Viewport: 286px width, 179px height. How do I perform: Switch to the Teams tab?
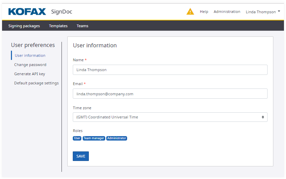tap(82, 26)
